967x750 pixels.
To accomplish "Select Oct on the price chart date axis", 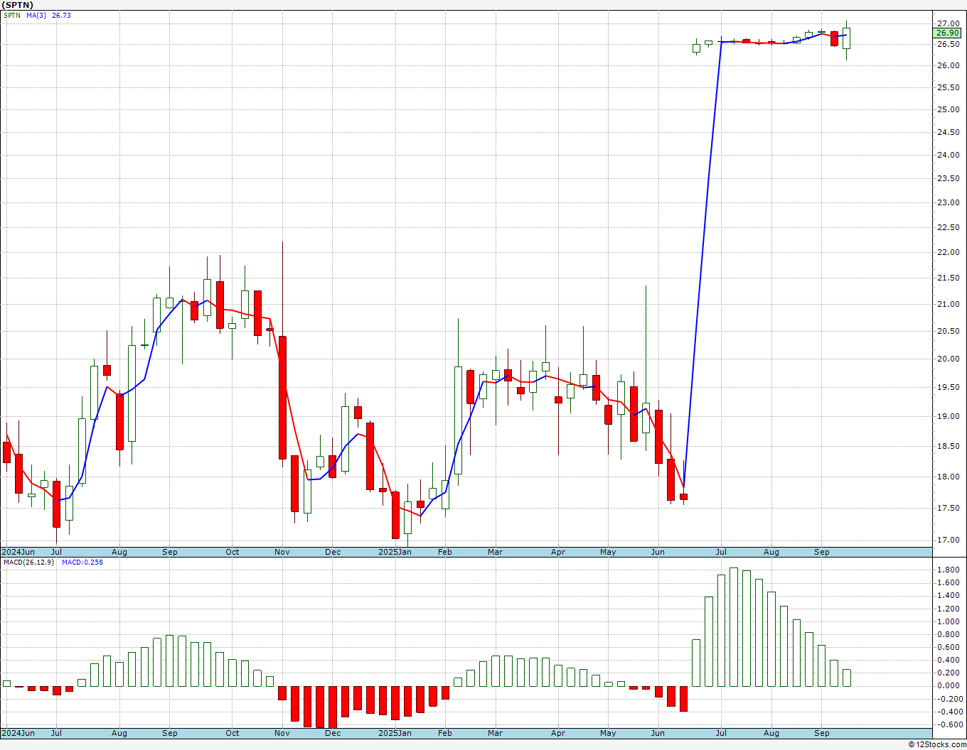I will pyautogui.click(x=233, y=552).
